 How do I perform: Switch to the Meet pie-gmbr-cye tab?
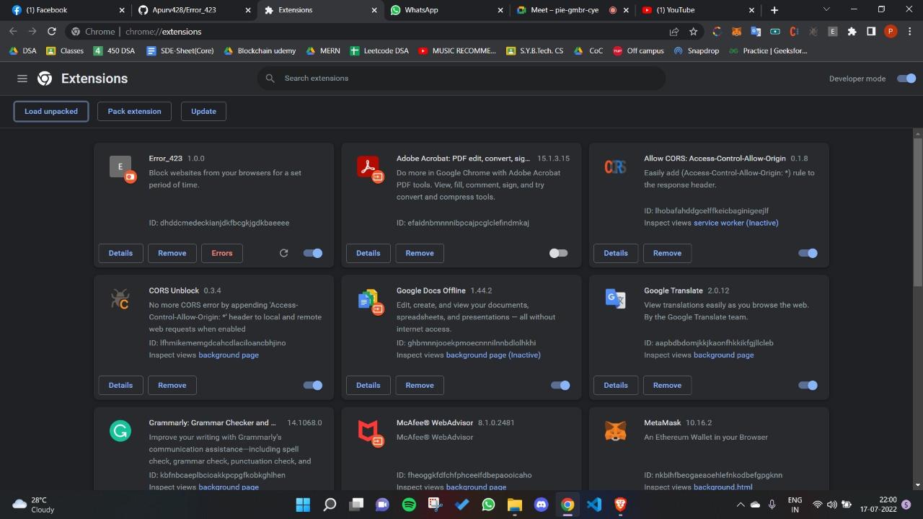(573, 10)
